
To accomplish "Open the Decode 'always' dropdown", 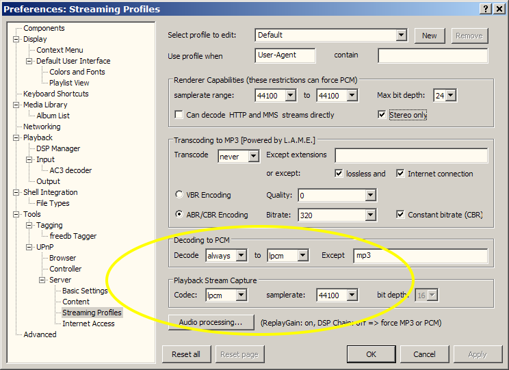I will point(241,255).
